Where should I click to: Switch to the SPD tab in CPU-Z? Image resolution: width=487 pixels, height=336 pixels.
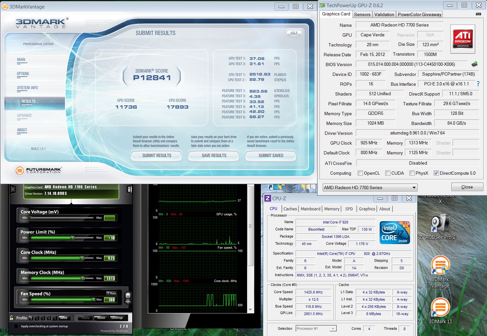coord(349,209)
